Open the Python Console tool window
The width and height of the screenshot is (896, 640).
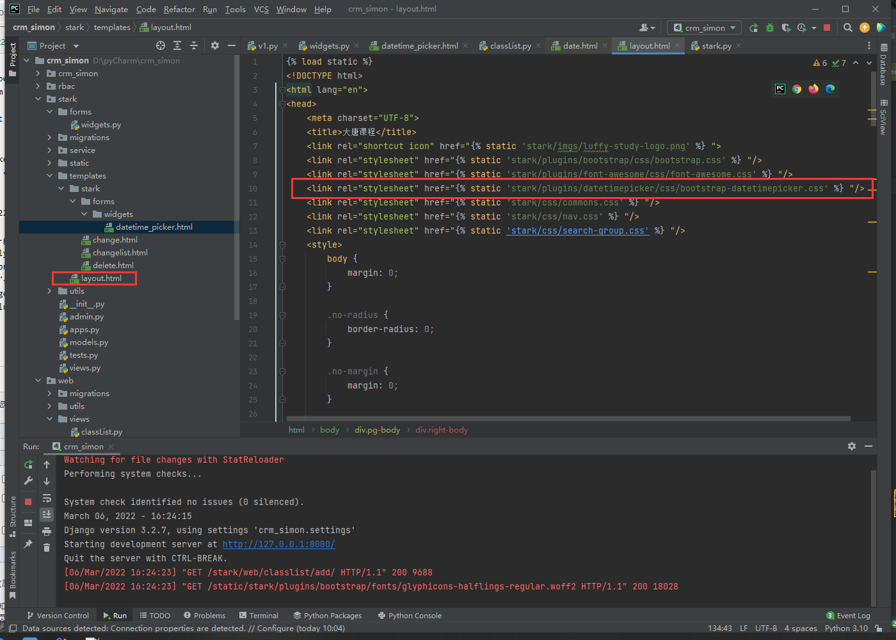(410, 615)
